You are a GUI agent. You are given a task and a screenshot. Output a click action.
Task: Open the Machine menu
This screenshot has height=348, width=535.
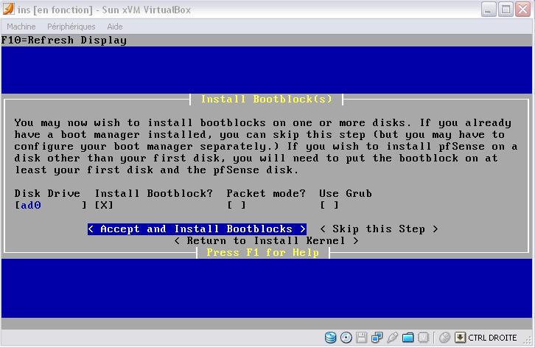click(21, 27)
